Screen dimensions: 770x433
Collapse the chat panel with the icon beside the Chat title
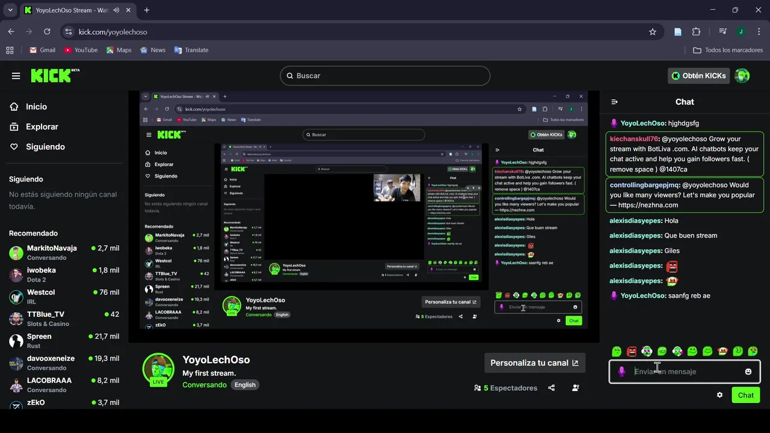pyautogui.click(x=614, y=102)
